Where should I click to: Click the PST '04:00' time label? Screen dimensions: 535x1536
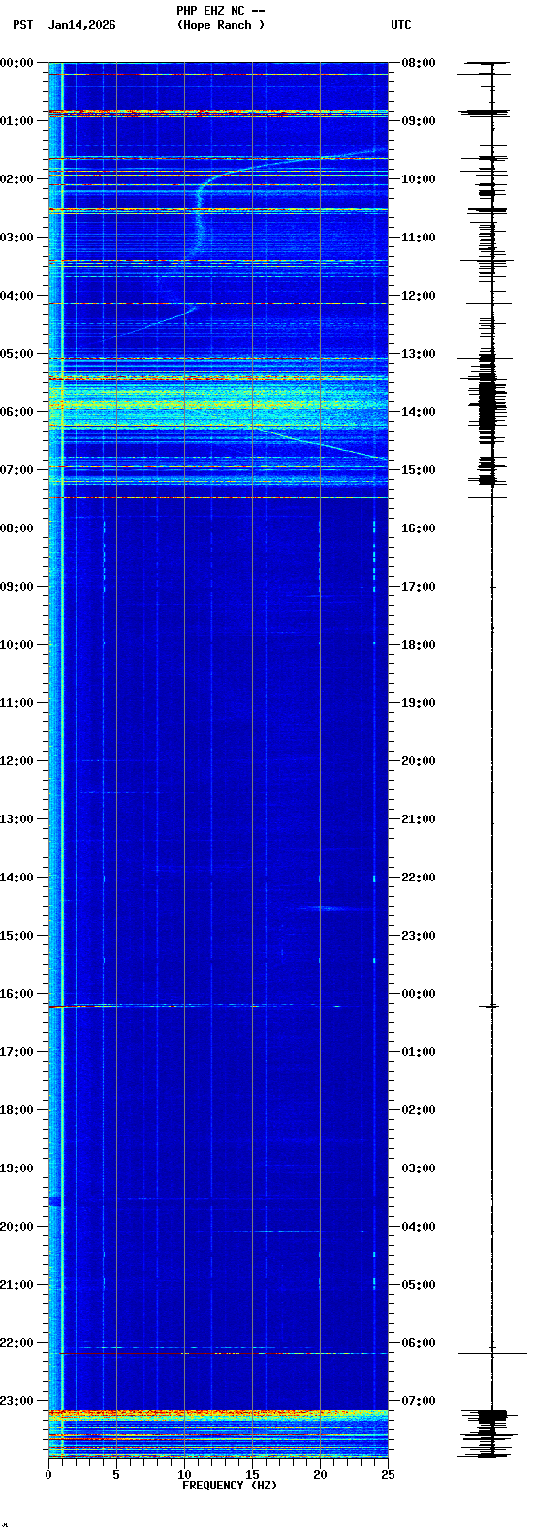[16, 296]
